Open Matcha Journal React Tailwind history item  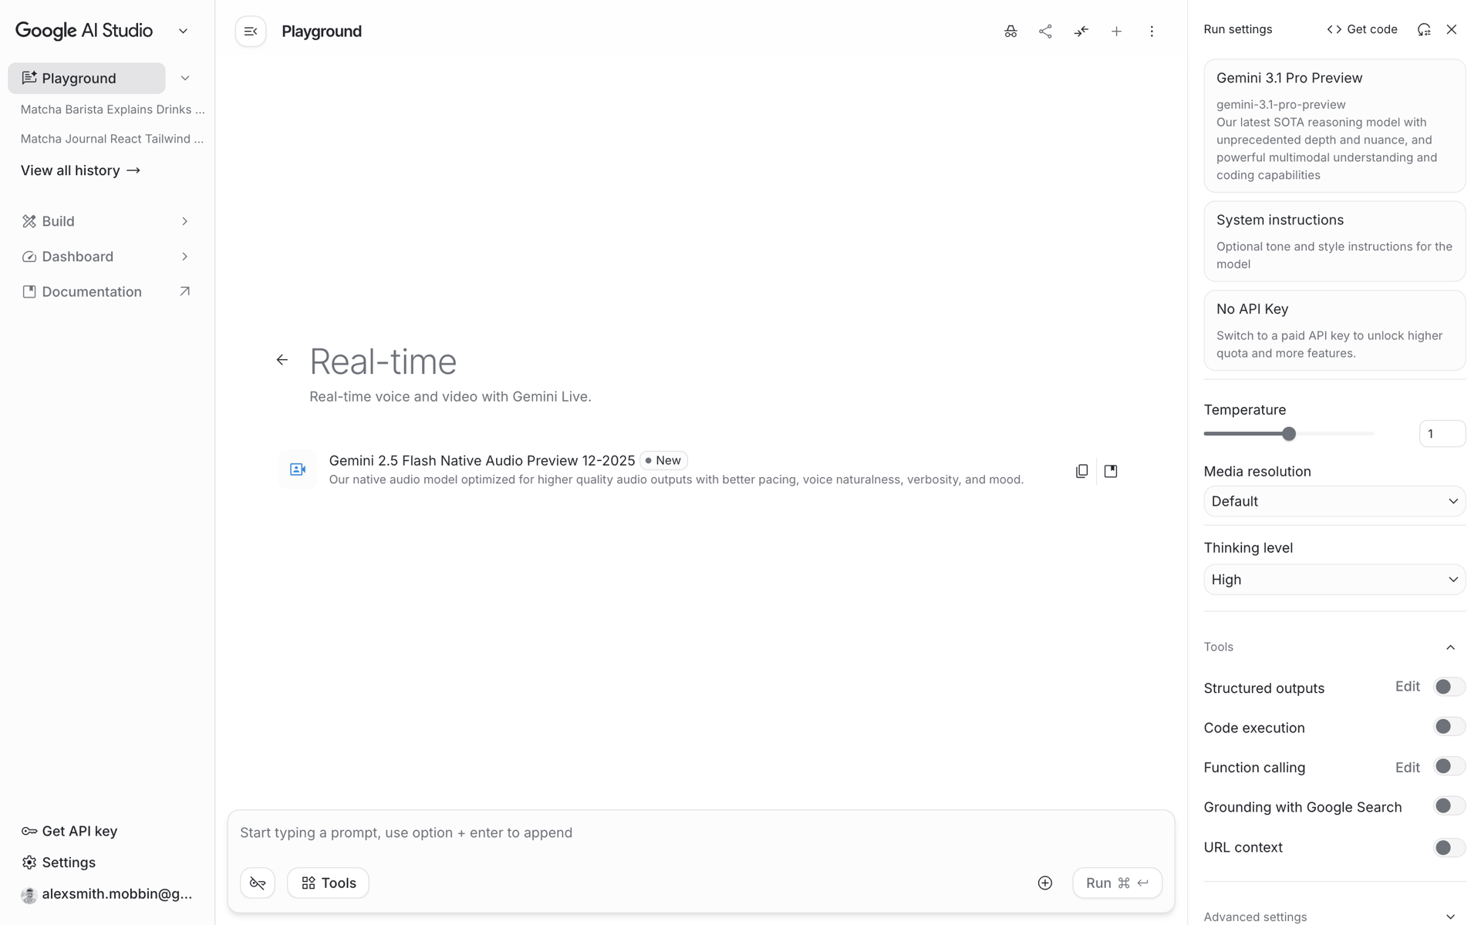coord(113,139)
